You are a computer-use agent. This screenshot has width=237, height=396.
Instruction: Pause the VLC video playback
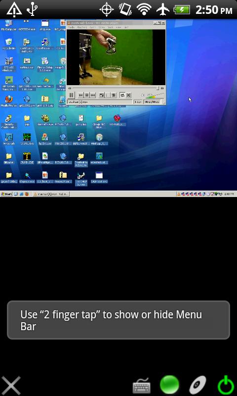click(71, 95)
